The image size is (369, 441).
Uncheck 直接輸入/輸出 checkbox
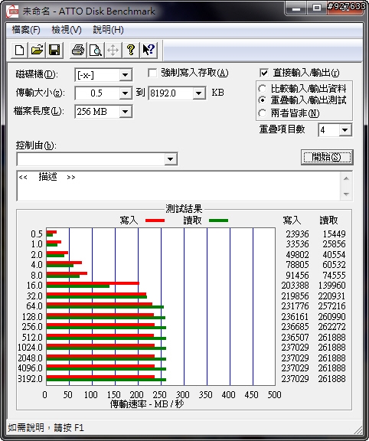coord(264,73)
